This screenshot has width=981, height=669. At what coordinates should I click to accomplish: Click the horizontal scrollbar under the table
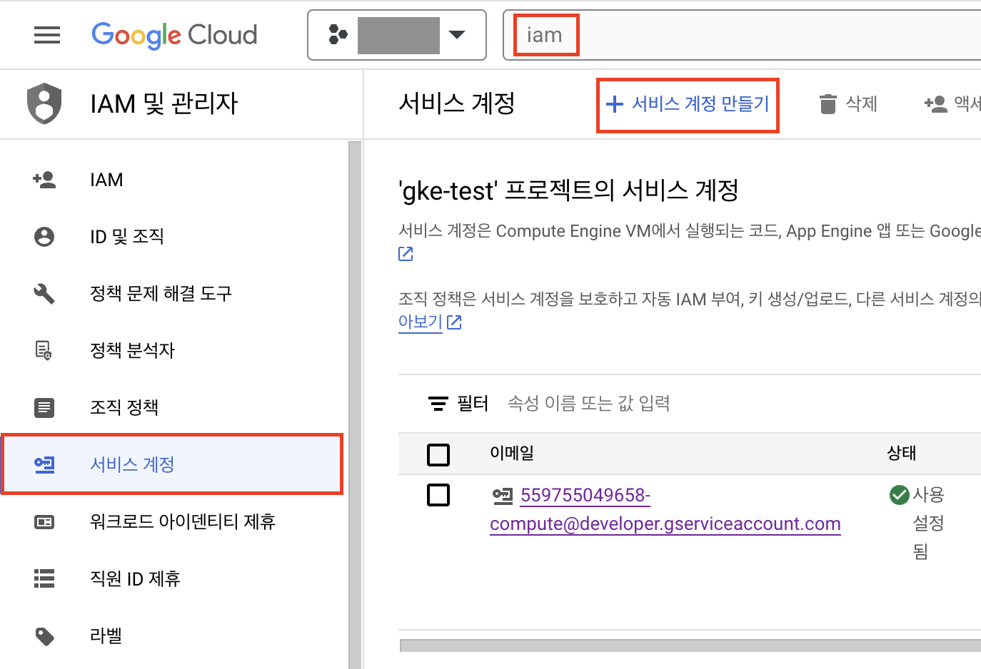pyautogui.click(x=690, y=646)
